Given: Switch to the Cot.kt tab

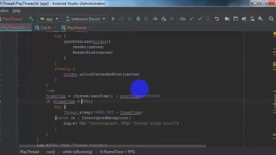Looking at the screenshot, I should tap(46, 28).
